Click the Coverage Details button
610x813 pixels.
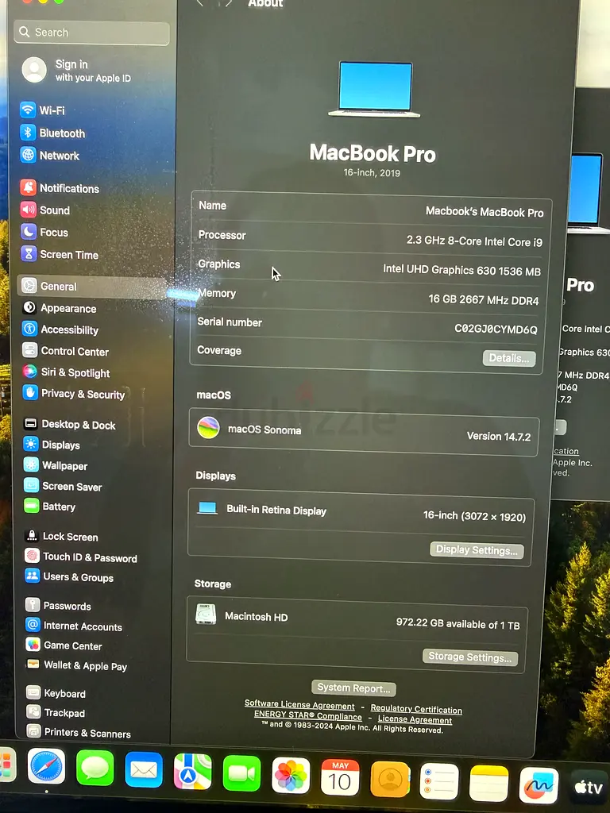[509, 358]
